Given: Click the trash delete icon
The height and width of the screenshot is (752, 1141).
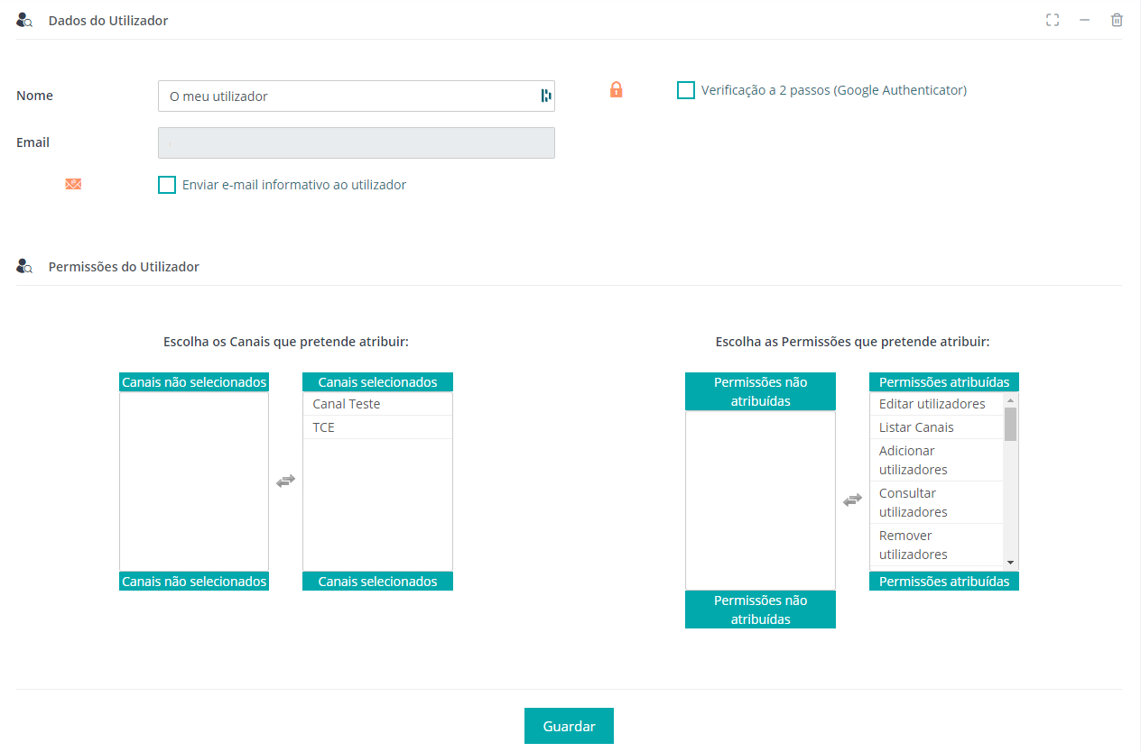Looking at the screenshot, I should point(1117,20).
